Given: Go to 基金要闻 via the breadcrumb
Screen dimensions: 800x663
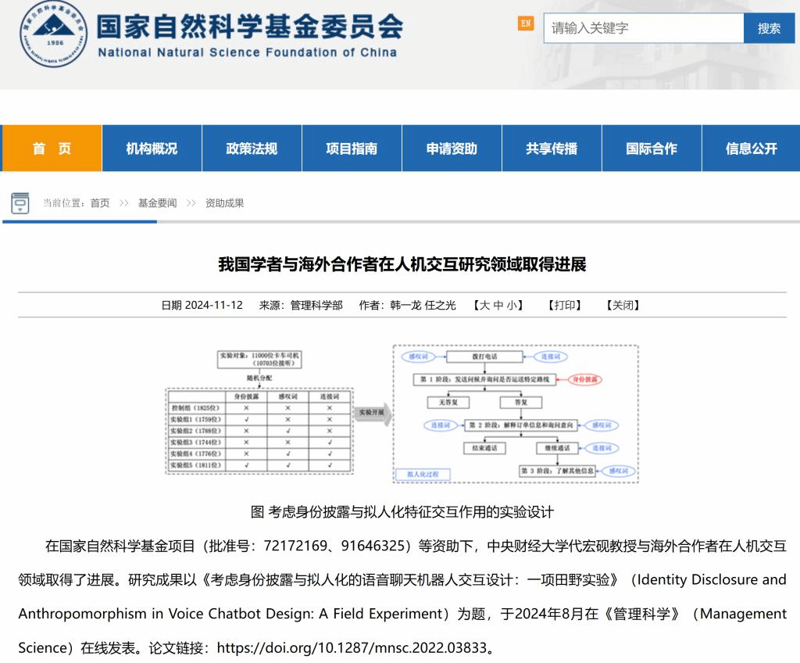Looking at the screenshot, I should (155, 202).
